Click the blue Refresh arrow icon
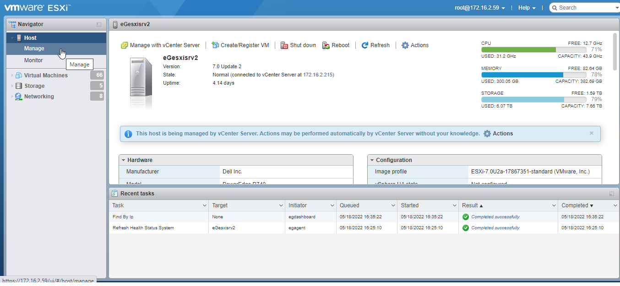This screenshot has width=620, height=286. tap(365, 45)
